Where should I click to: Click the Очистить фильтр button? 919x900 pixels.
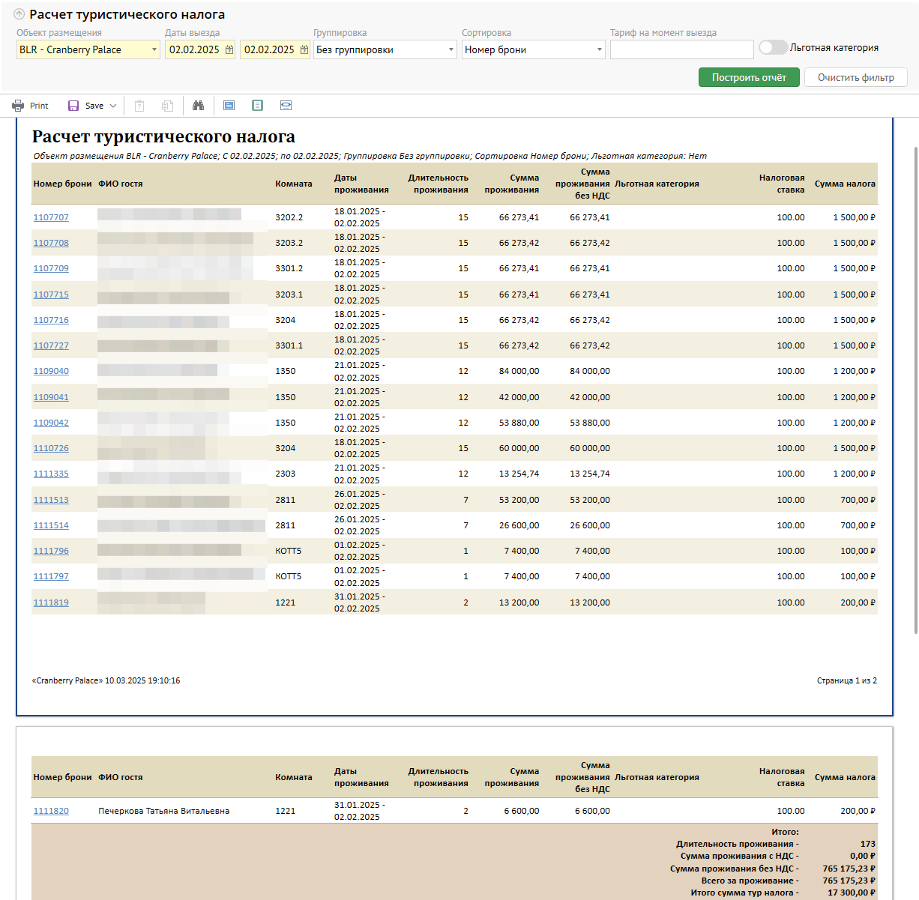coord(855,77)
